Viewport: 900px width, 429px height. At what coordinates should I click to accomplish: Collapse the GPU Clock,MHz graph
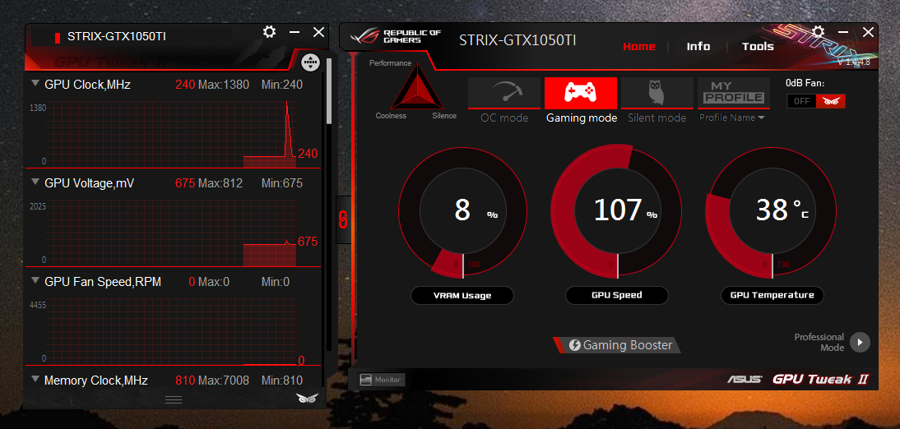(x=35, y=84)
